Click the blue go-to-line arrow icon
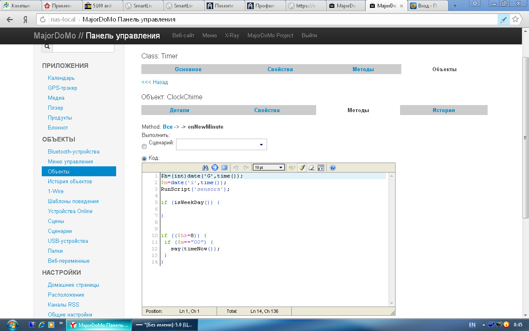This screenshot has width=529, height=331. point(215,168)
